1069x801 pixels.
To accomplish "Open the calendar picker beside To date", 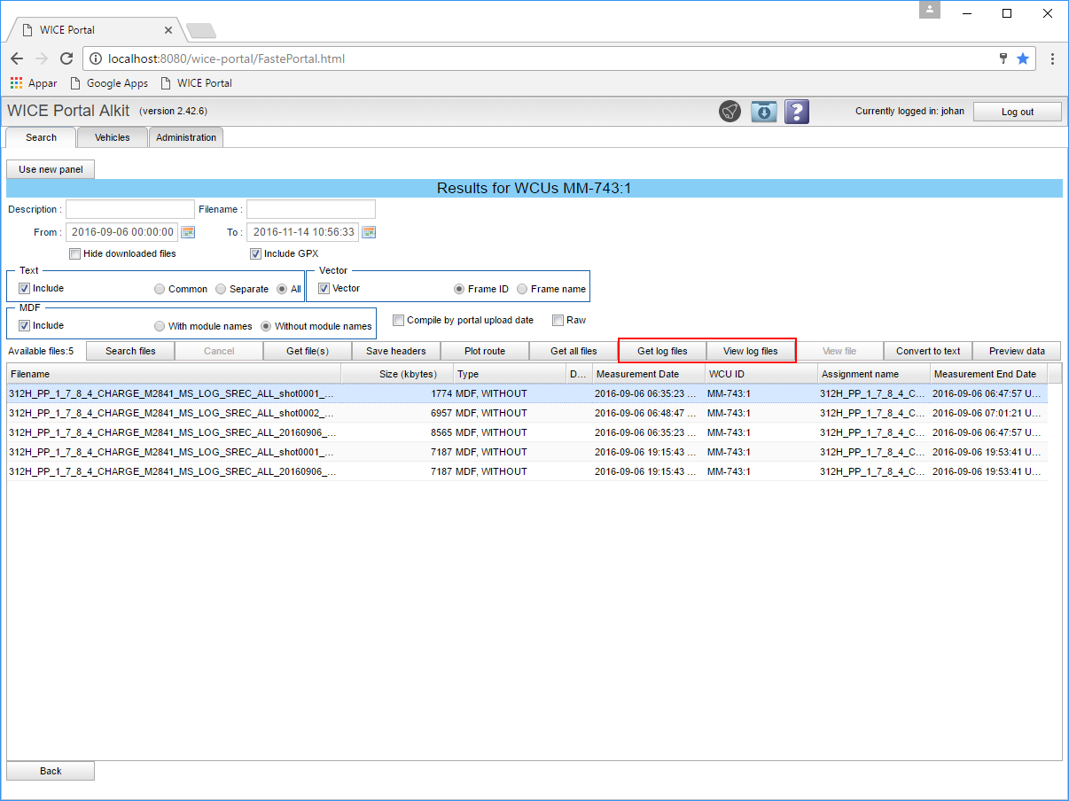I will point(369,232).
